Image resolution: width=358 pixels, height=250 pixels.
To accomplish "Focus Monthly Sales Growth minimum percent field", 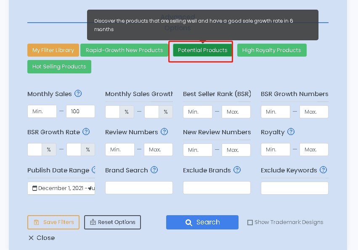I will pyautogui.click(x=113, y=112).
